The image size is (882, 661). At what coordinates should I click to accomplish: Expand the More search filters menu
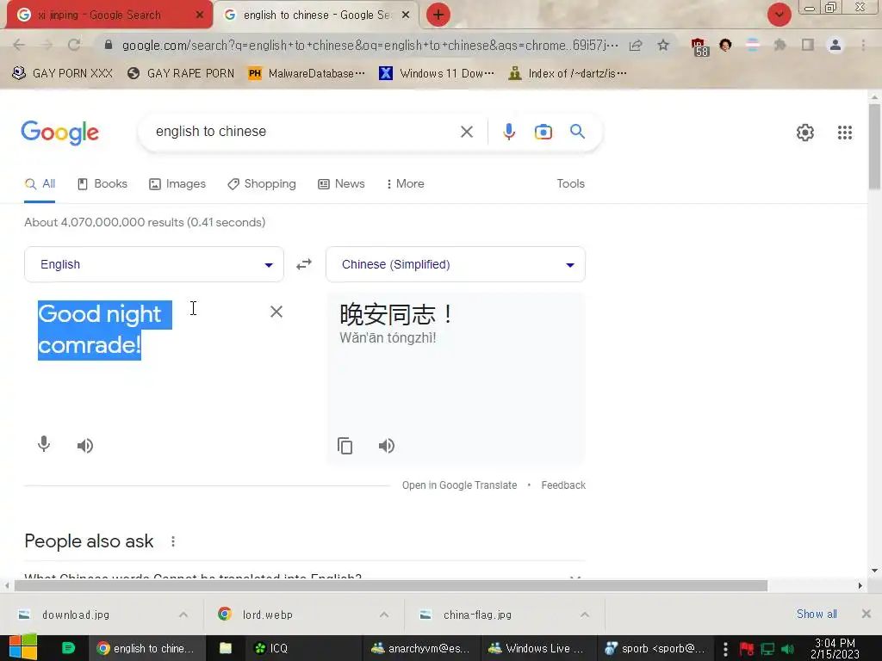click(x=405, y=184)
